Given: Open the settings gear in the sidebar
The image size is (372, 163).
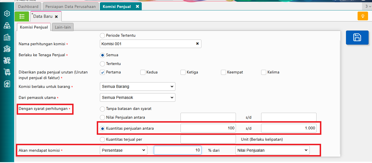Looking at the screenshot, I should (x=7, y=14).
